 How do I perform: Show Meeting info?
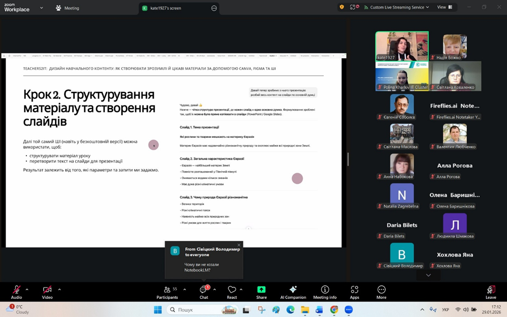(325, 292)
